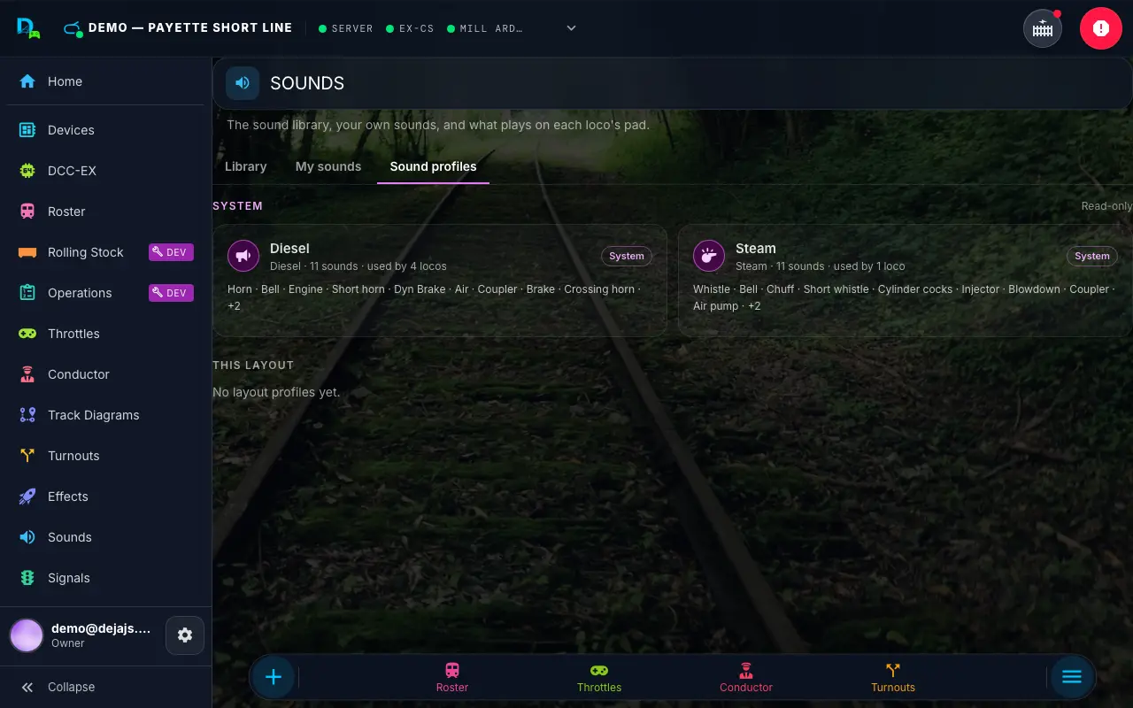Click the fence icon in top bar
This screenshot has height=708, width=1133.
point(1043,28)
